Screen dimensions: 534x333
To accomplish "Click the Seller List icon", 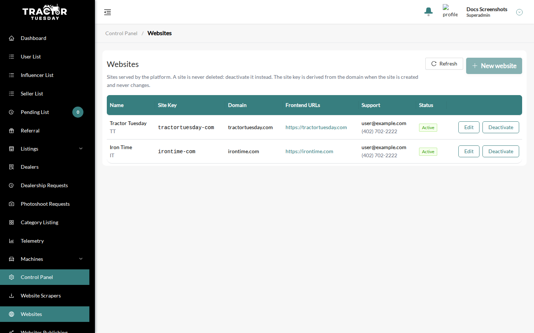I will pyautogui.click(x=11, y=94).
